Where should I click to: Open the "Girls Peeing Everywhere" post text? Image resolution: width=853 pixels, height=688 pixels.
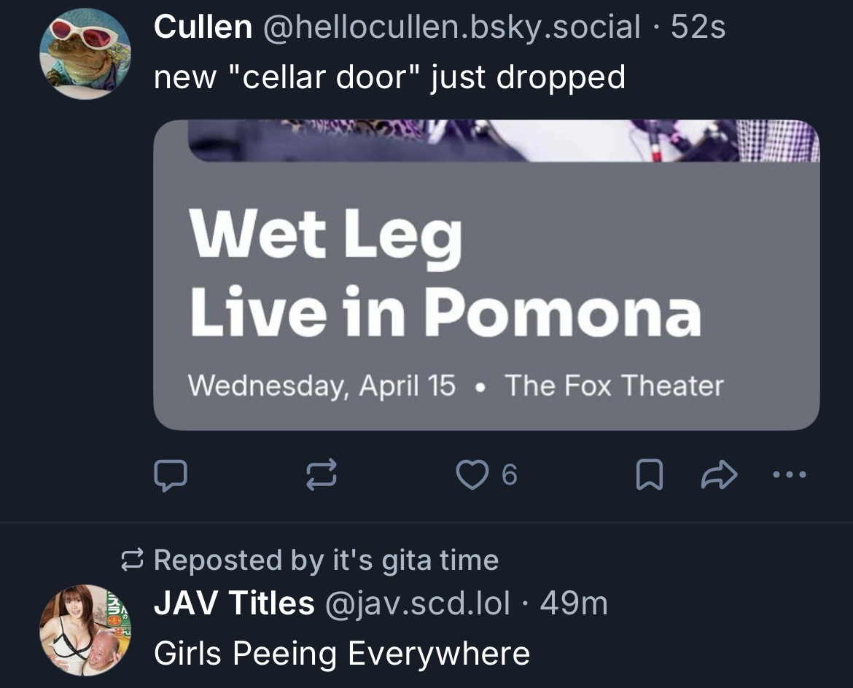pos(341,653)
